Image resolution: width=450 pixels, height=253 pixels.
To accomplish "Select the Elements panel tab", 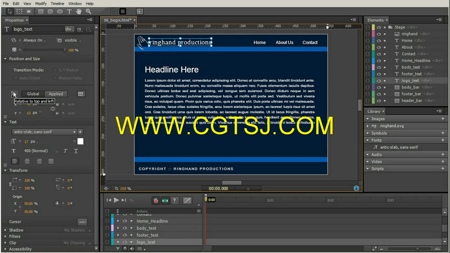I will [375, 20].
